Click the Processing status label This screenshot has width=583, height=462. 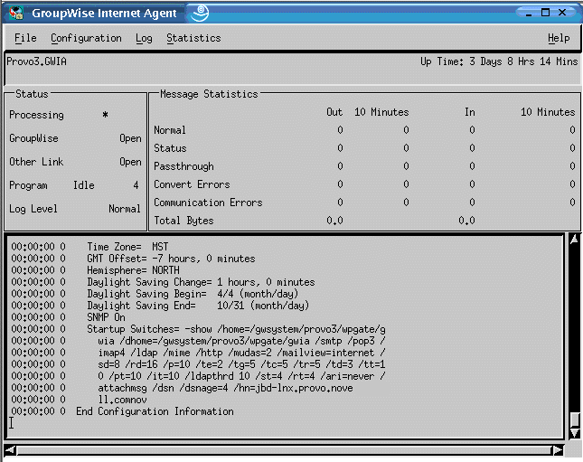tap(36, 115)
